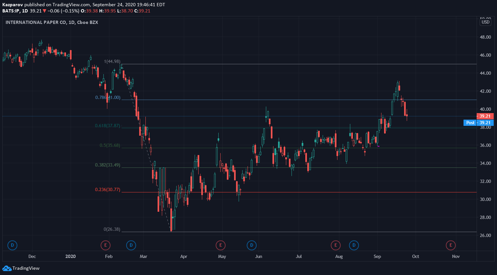Click the Fibonacci 1(44.98) level label
Screen dimensions: 497x275
[x=112, y=62]
